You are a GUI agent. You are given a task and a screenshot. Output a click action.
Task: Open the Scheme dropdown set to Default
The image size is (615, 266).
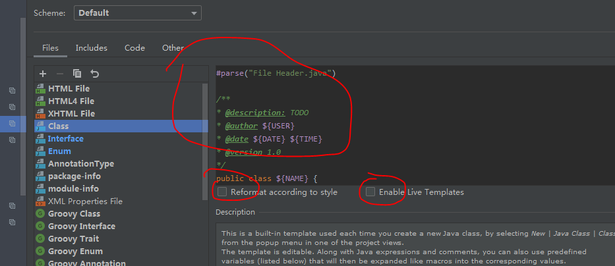point(138,13)
